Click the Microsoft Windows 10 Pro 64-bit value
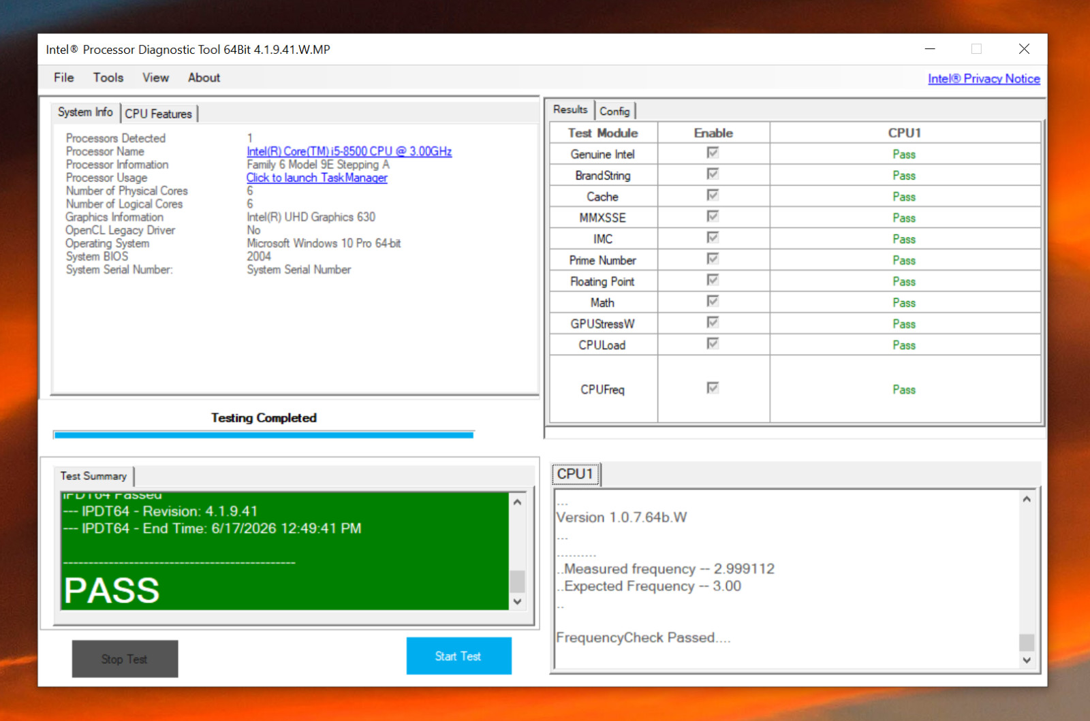This screenshot has width=1090, height=721. click(x=324, y=243)
